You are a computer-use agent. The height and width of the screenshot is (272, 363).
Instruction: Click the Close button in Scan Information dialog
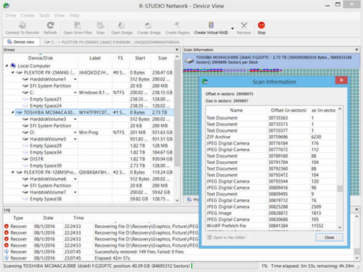click(329, 237)
